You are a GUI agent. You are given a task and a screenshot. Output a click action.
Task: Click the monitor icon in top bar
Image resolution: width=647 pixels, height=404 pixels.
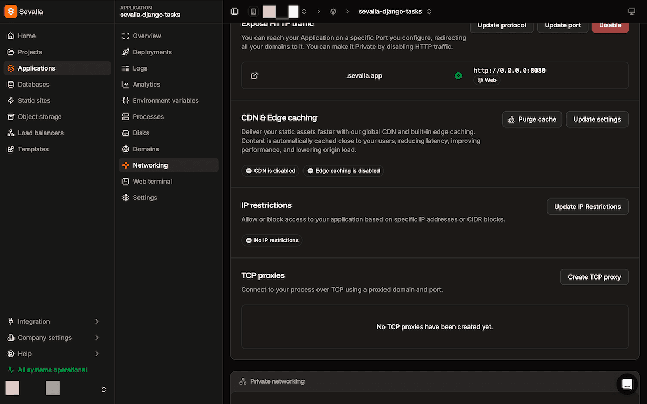coord(632,11)
